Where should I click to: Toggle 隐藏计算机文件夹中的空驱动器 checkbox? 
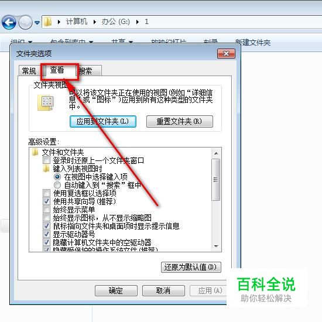click(46, 242)
